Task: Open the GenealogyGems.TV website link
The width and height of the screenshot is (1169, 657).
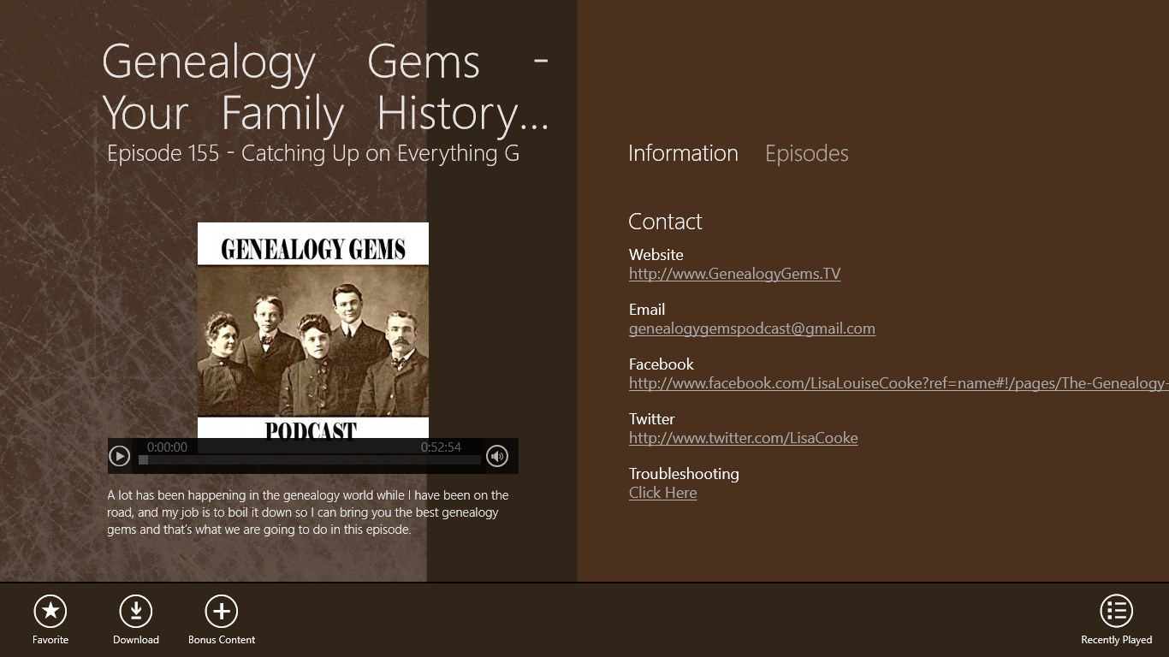Action: pyautogui.click(x=734, y=274)
